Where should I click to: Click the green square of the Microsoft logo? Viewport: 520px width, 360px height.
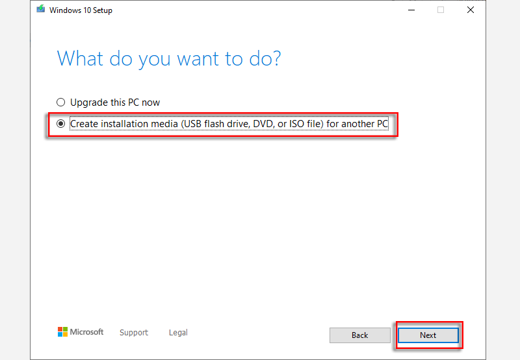[65, 330]
